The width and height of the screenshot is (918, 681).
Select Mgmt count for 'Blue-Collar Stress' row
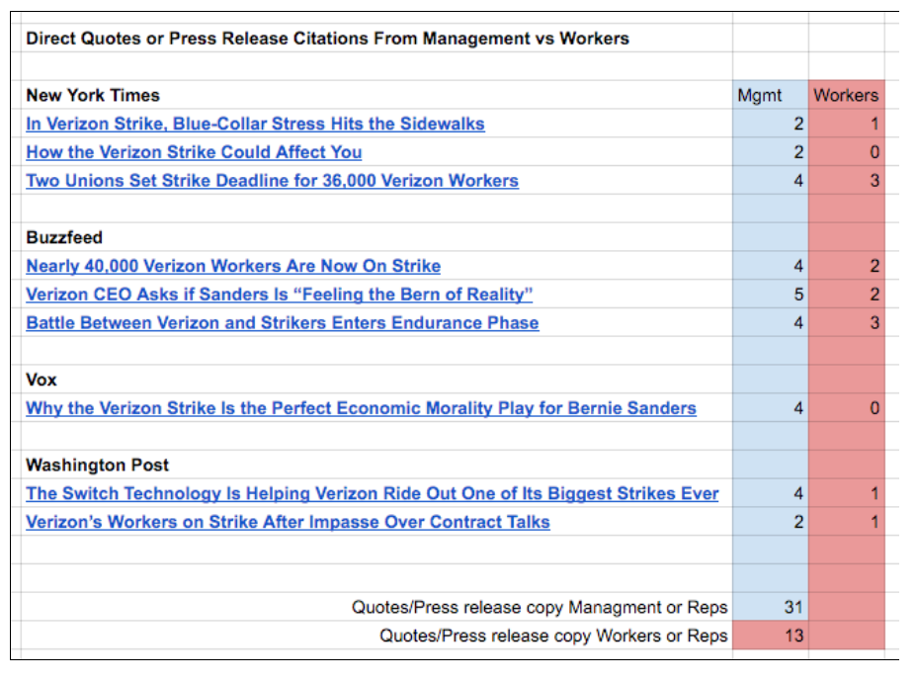click(771, 124)
